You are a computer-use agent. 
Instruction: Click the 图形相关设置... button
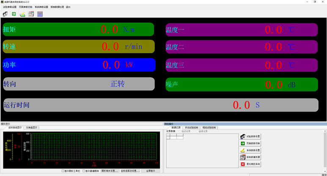pyautogui.click(x=110, y=171)
